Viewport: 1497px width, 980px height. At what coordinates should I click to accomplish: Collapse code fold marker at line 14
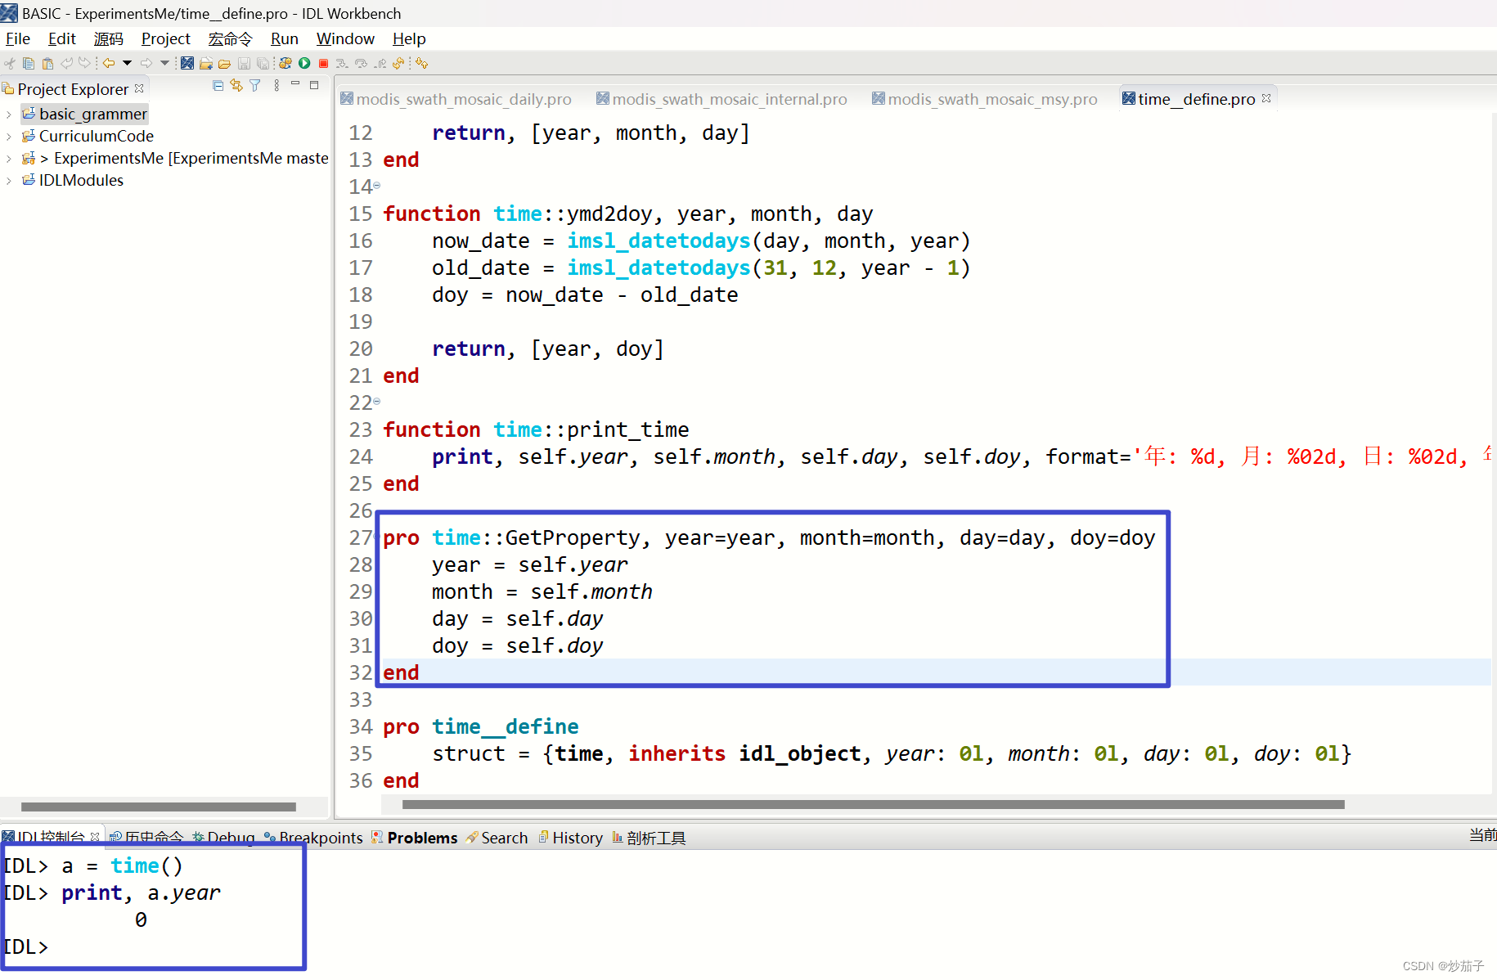[x=377, y=186]
